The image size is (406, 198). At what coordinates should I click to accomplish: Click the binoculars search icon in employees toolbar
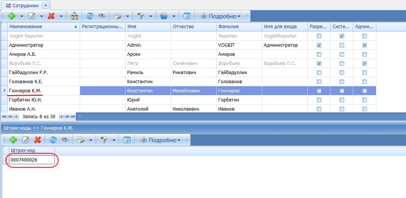(x=102, y=16)
